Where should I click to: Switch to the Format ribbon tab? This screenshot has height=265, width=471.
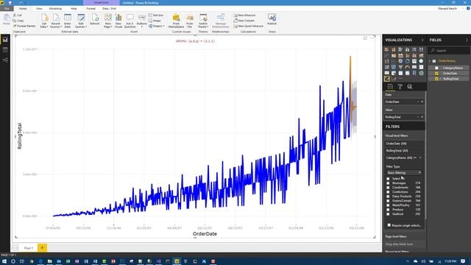coord(91,9)
